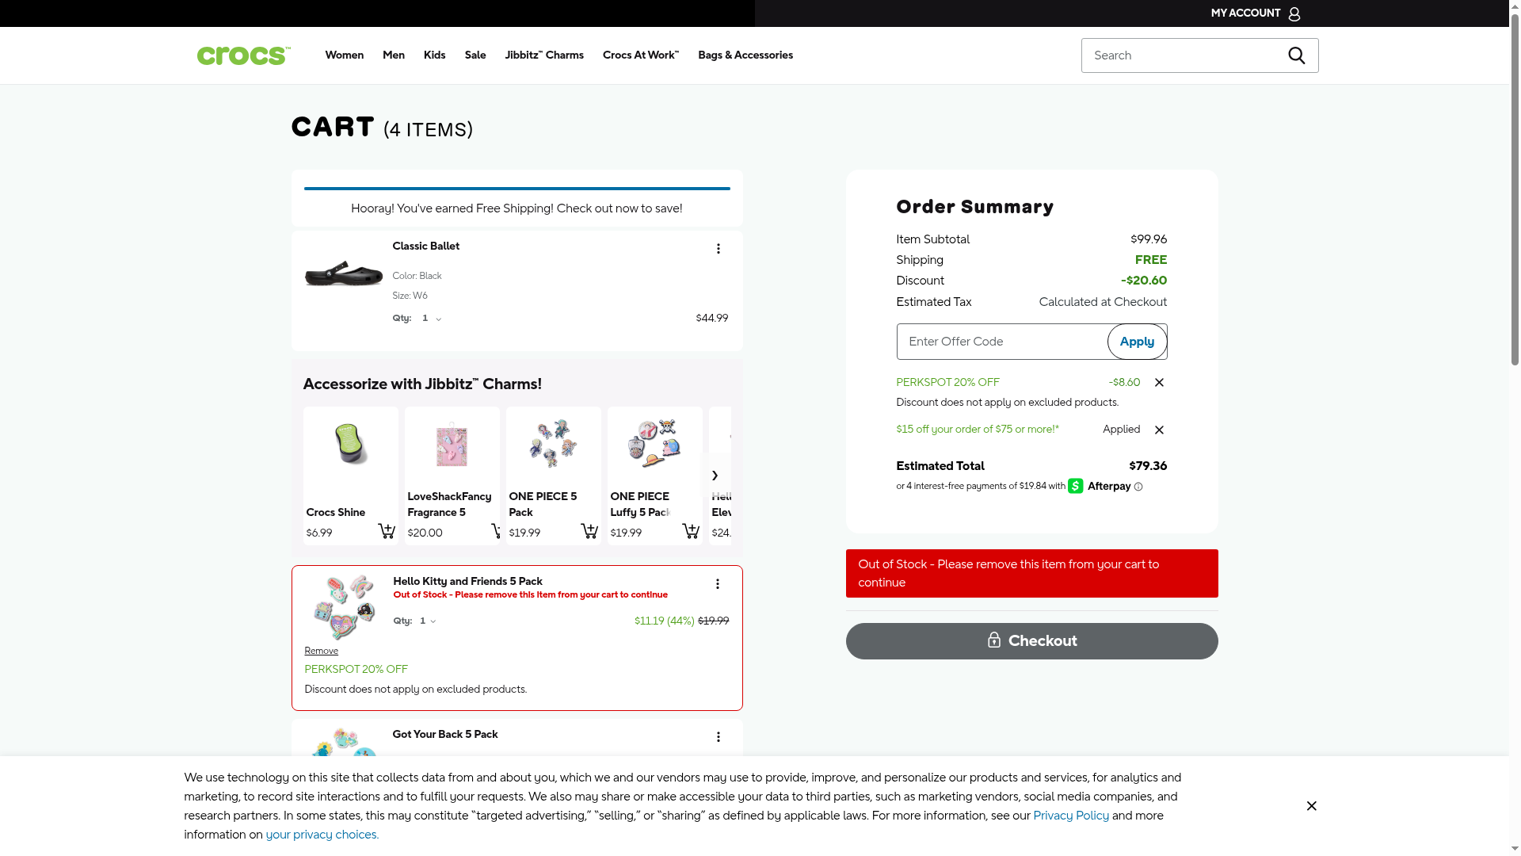Remove the $15 off $75 offer
The image size is (1521, 856).
[x=1159, y=430]
